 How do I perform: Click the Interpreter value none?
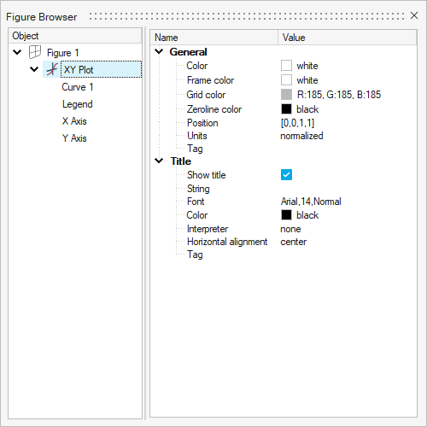290,229
